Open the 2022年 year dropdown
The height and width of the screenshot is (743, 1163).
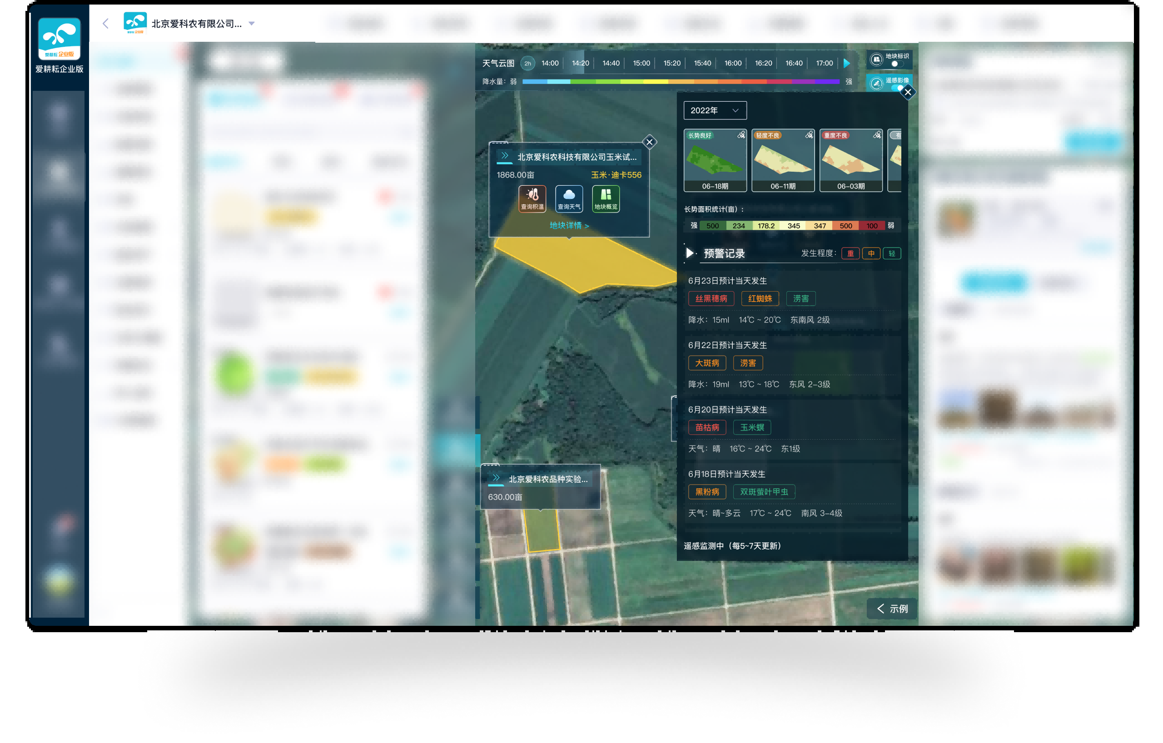[715, 110]
